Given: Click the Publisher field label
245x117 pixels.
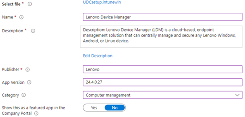Looking at the screenshot, I should [x=10, y=69].
